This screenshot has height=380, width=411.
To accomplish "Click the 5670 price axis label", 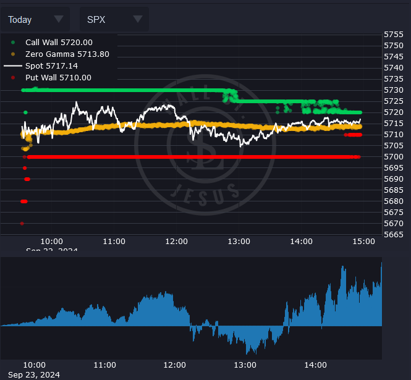I will (394, 224).
